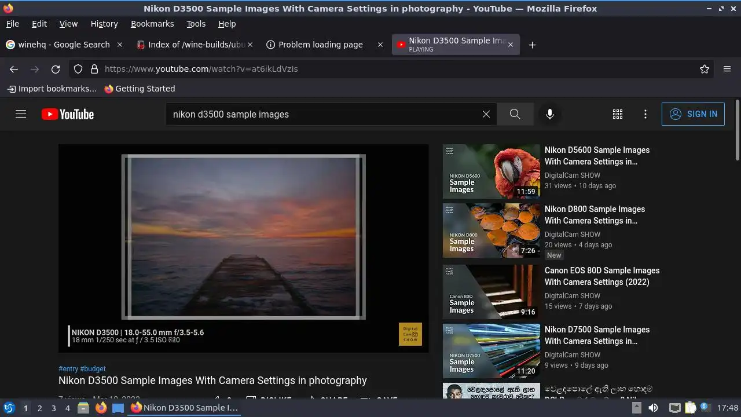Open the desktop start menu icon
The image size is (741, 417).
click(x=9, y=408)
